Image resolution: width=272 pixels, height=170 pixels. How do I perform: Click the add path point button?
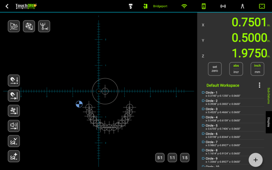(14, 156)
